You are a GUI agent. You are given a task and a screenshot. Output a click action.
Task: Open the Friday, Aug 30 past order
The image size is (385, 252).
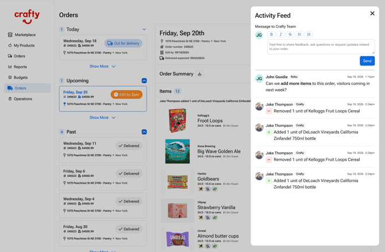pos(103,233)
